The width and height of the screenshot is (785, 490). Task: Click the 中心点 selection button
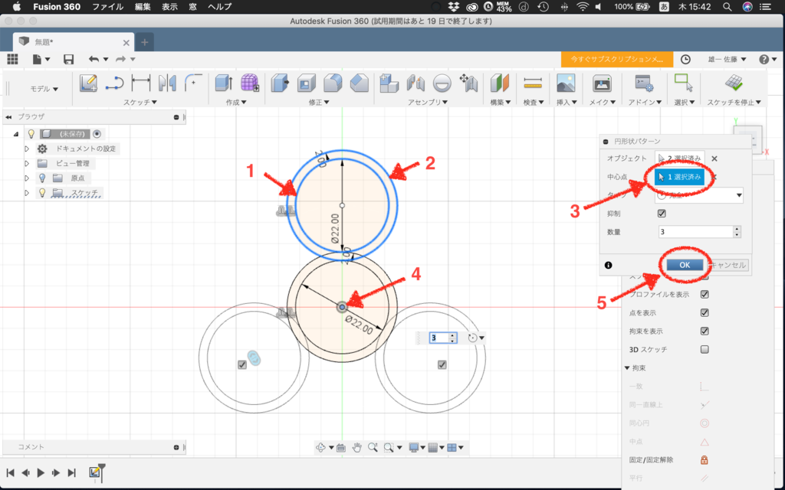[x=679, y=177]
